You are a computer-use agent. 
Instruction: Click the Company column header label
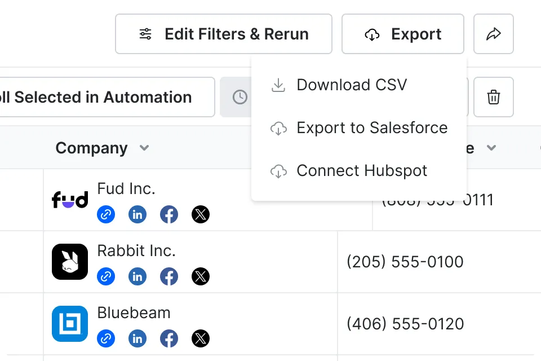[91, 148]
